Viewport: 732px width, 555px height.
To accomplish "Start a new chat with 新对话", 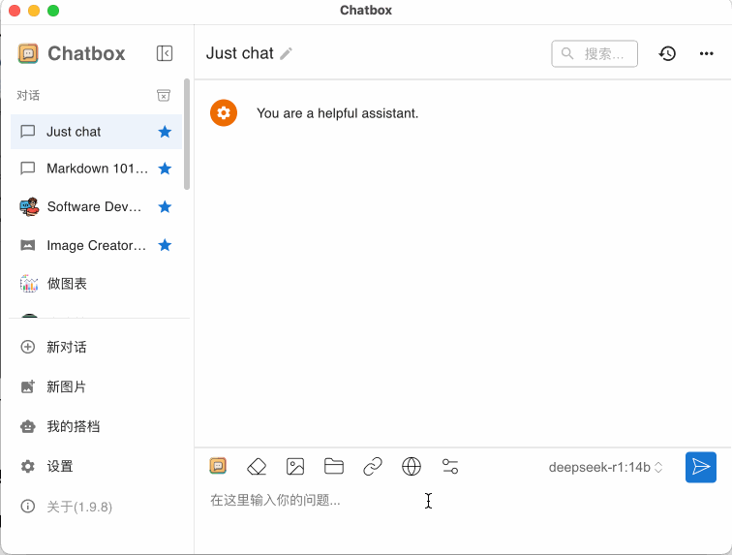I will 96,347.
